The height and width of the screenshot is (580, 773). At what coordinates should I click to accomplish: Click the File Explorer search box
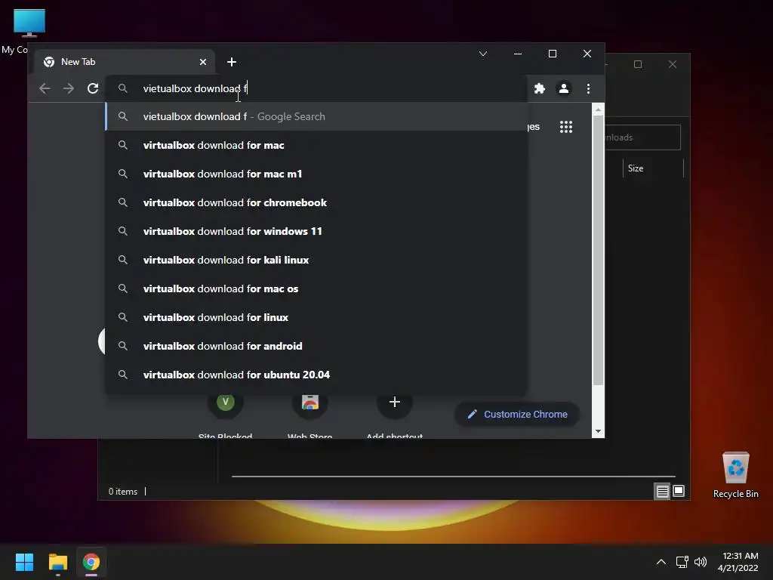[x=642, y=137]
